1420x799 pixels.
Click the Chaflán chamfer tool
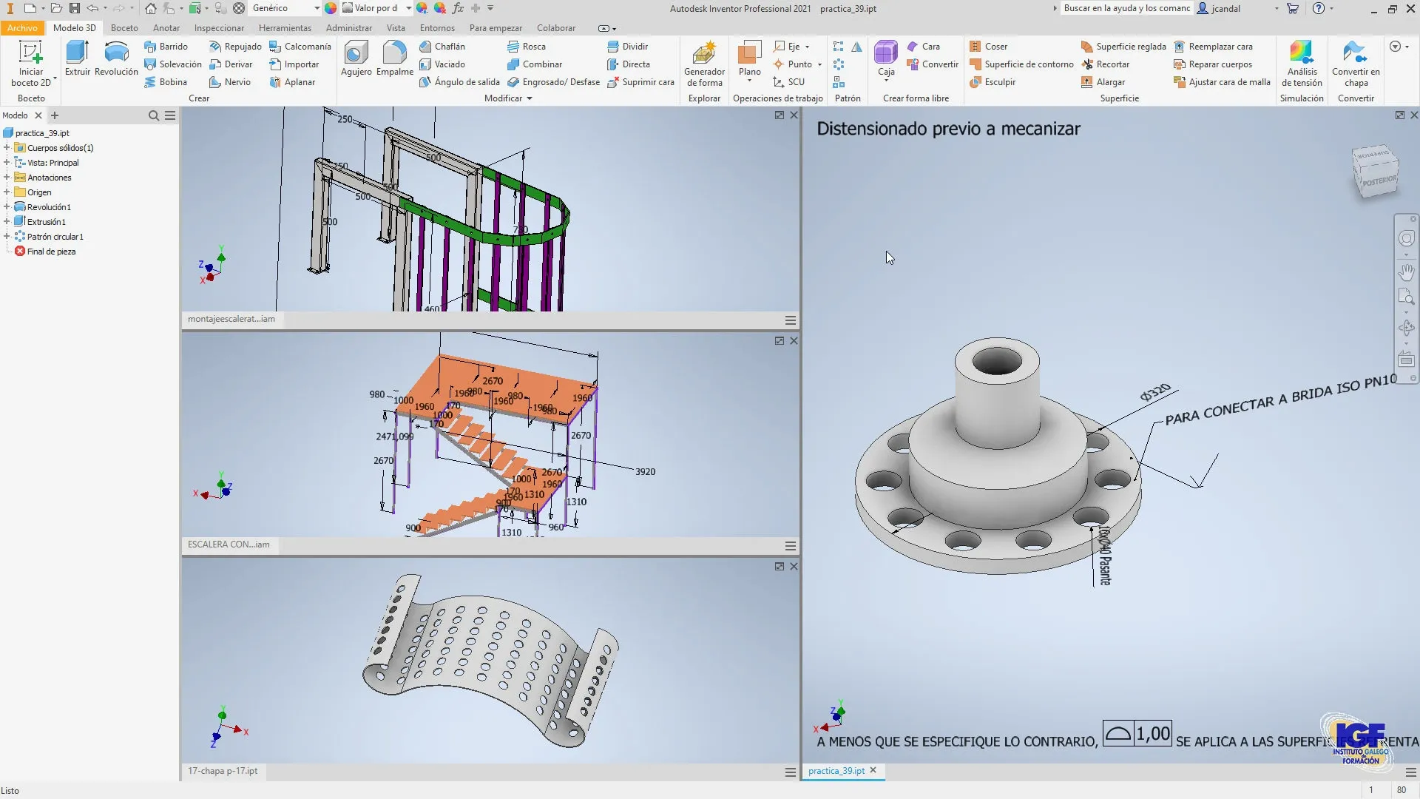[442, 46]
